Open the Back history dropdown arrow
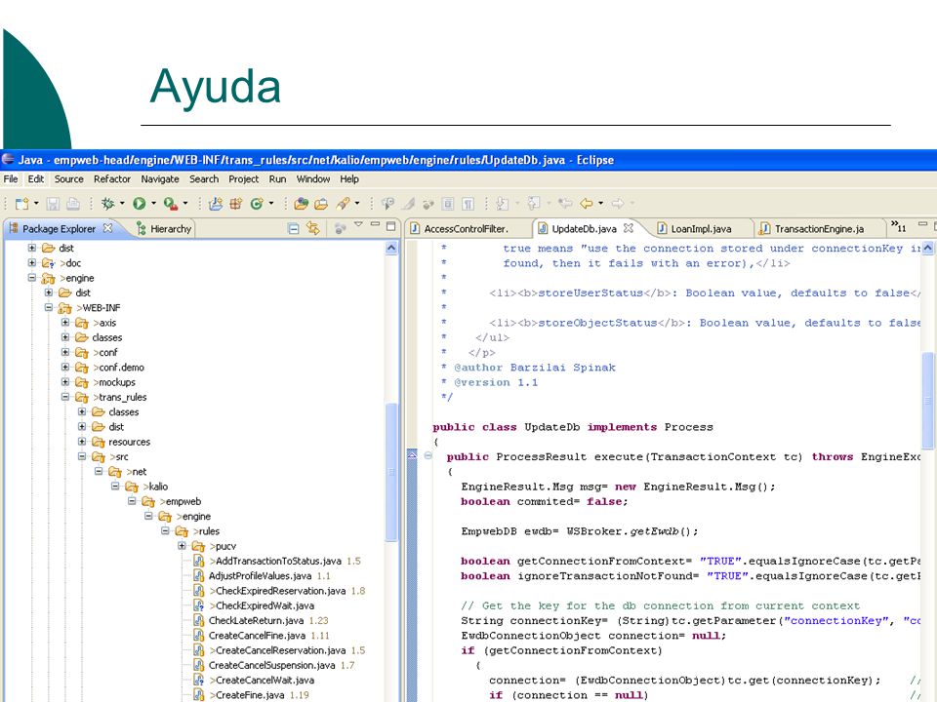Screen dimensions: 937x702 (x=600, y=204)
